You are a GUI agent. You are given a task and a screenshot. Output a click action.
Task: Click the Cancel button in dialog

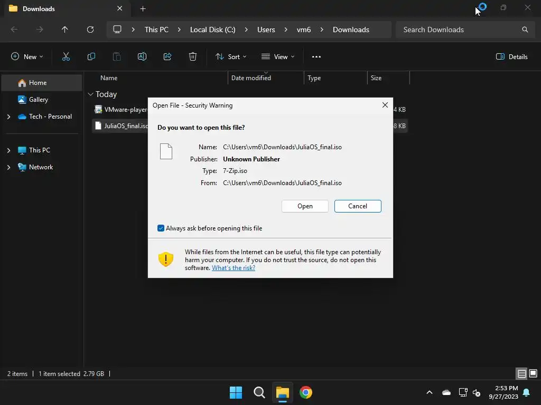click(x=358, y=206)
